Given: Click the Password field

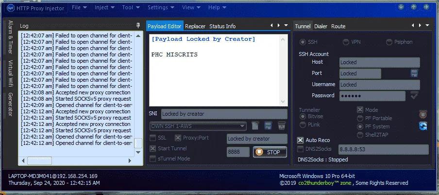Looking at the screenshot, I should (372, 96).
